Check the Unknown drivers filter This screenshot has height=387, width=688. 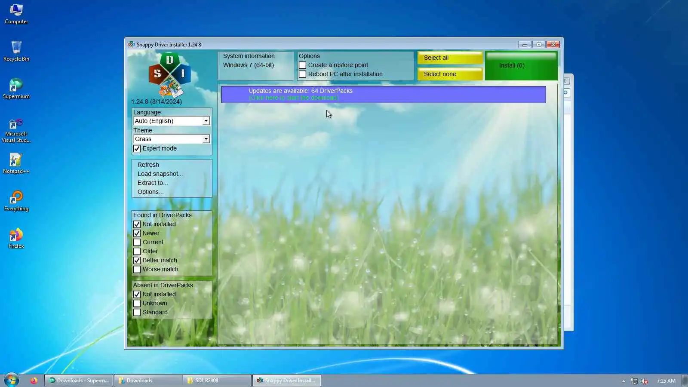137,303
